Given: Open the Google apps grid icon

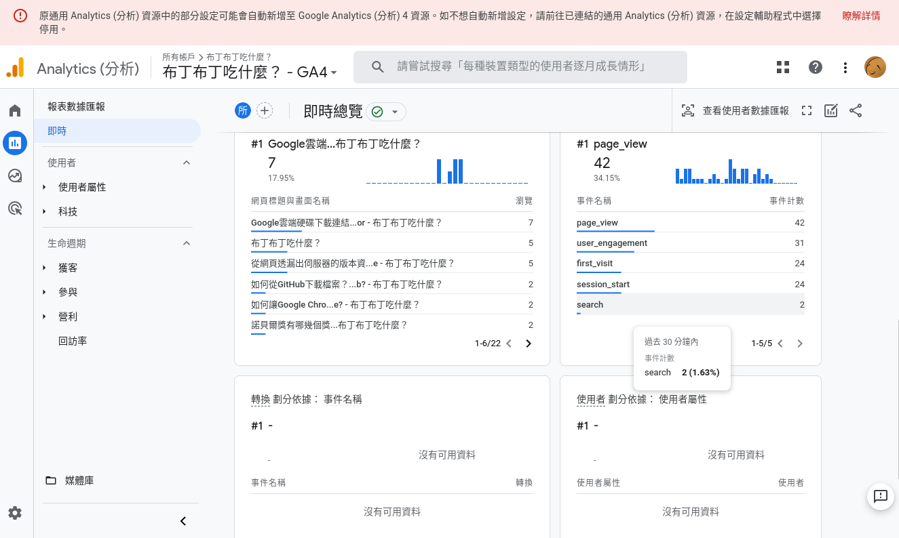Looking at the screenshot, I should [783, 67].
